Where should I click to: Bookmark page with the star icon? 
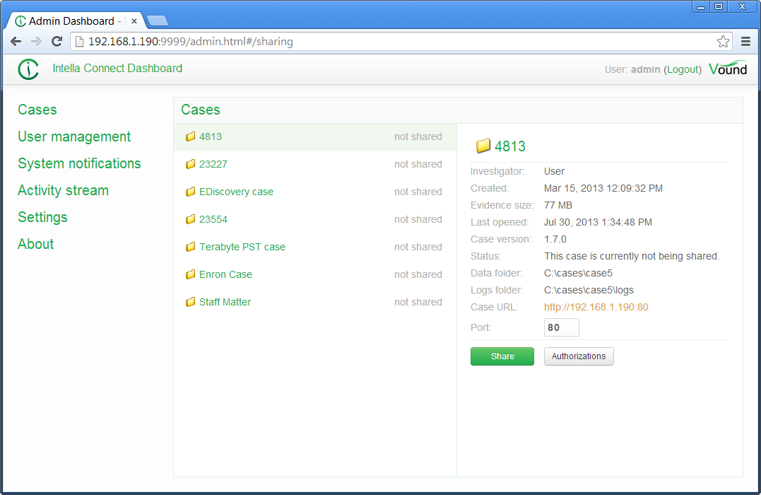pos(723,42)
